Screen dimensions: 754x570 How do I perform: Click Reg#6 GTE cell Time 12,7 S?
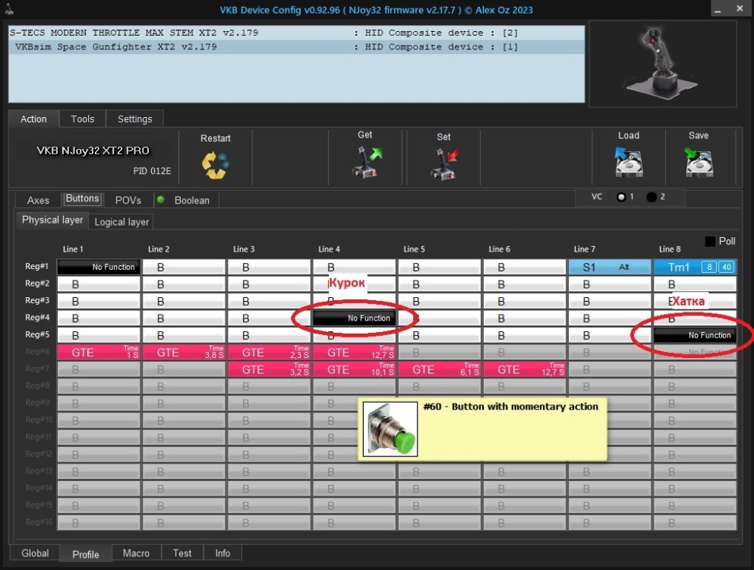click(x=355, y=352)
